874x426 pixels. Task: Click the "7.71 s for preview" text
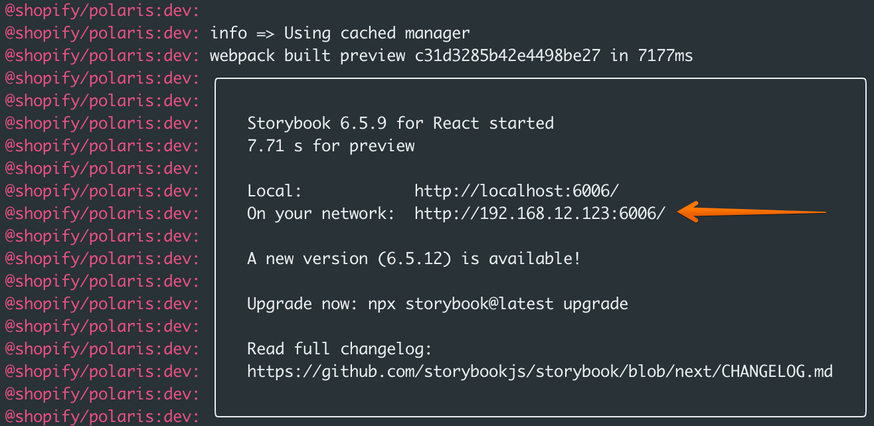331,146
